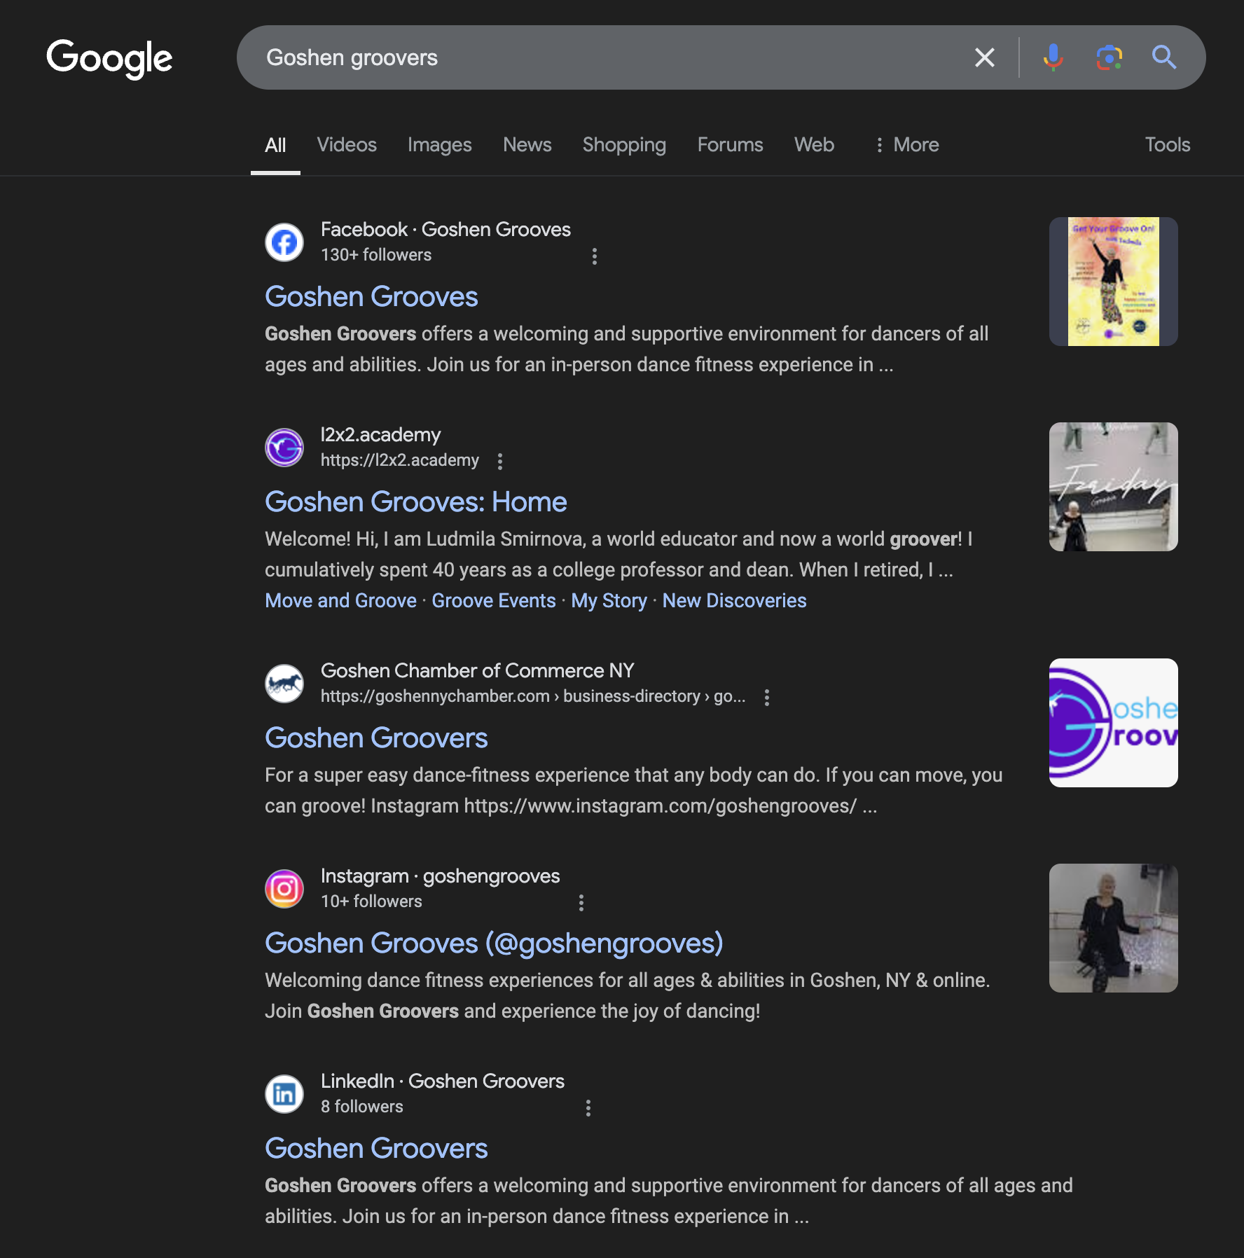The width and height of the screenshot is (1244, 1258).
Task: Open Google Lens image search
Action: tap(1107, 57)
